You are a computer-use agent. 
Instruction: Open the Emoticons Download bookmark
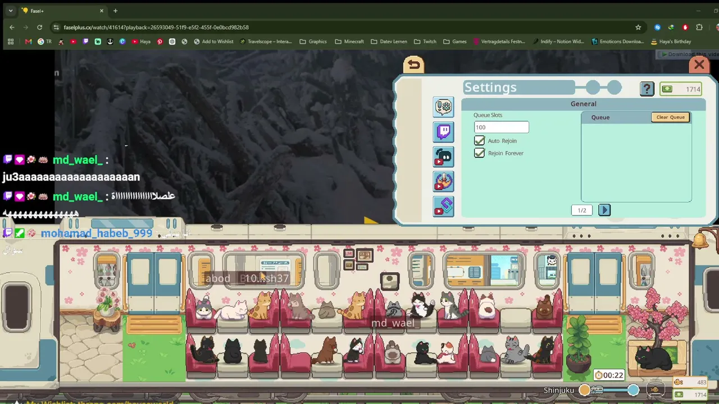click(617, 42)
